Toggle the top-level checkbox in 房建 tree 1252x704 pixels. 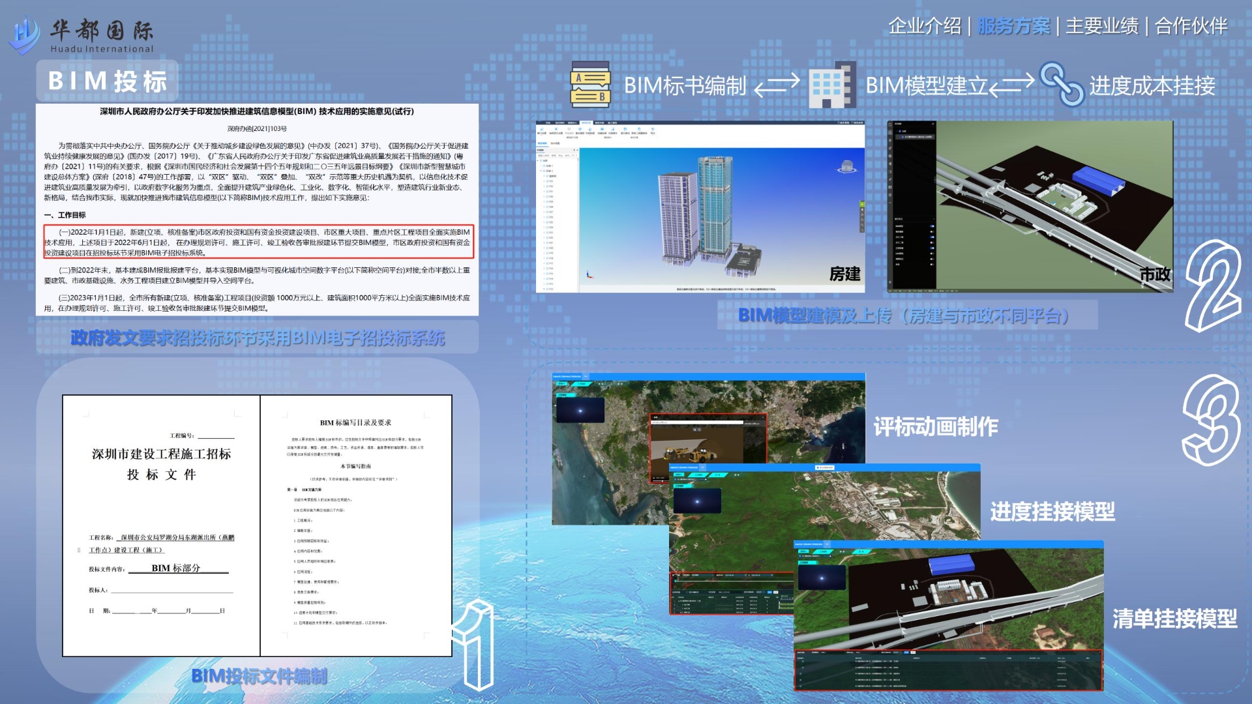(x=541, y=160)
